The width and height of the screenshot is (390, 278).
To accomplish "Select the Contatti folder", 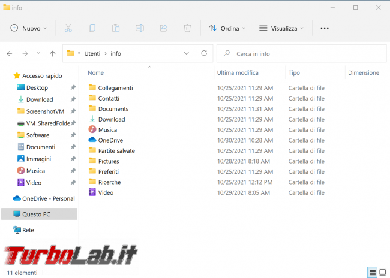I will coord(109,98).
